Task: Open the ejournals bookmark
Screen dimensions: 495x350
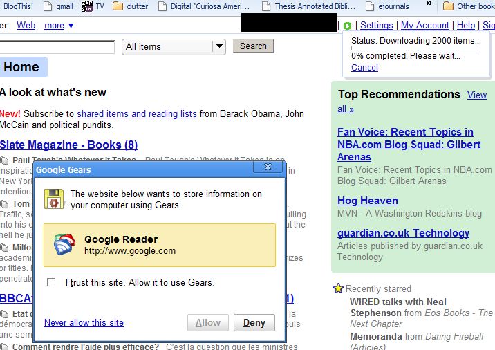Action: [x=387, y=6]
